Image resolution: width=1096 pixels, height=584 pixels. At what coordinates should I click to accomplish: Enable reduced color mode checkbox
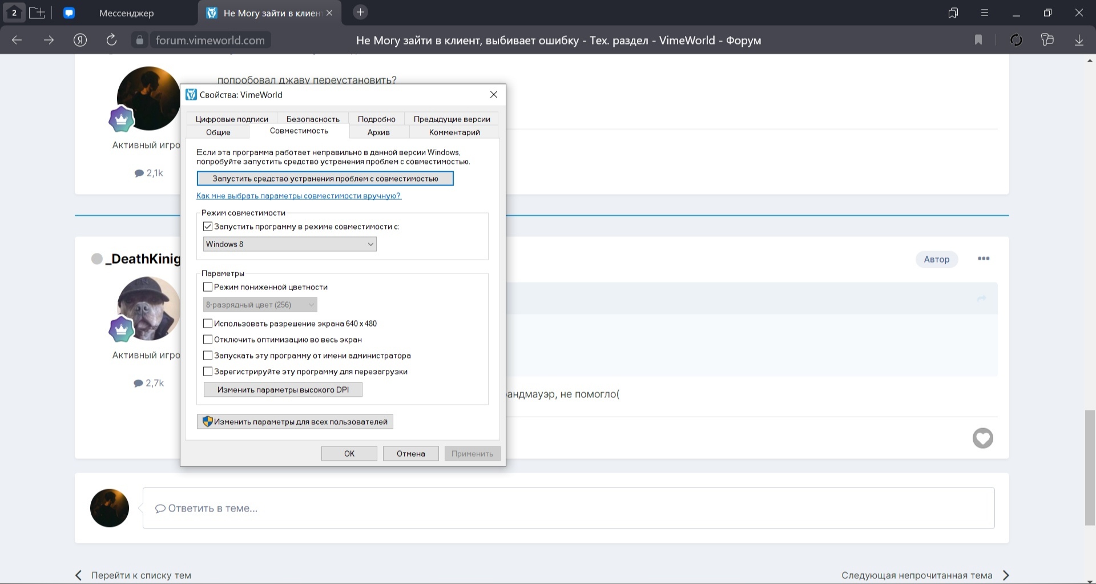208,287
